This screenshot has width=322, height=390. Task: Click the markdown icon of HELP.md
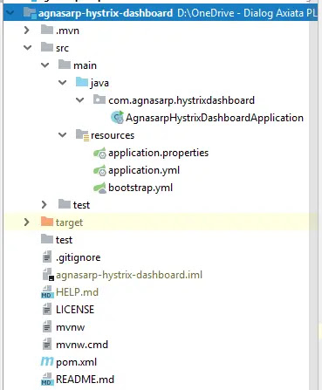(47, 292)
